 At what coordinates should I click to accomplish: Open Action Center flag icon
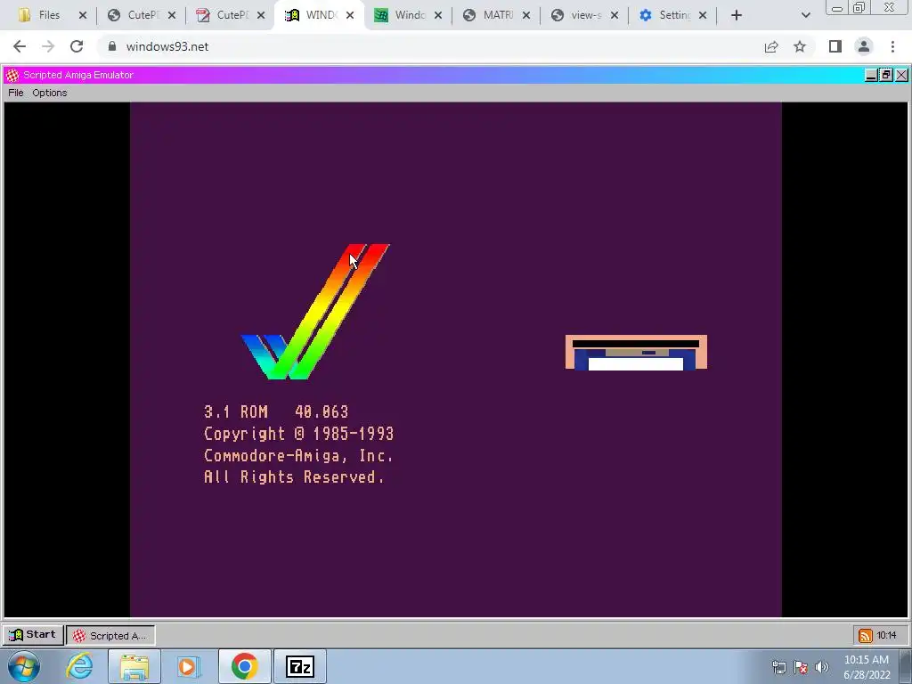point(801,667)
